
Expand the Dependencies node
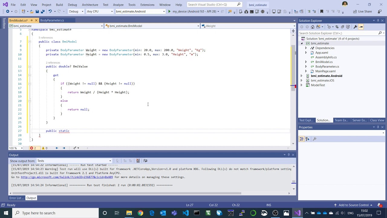pos(306,48)
